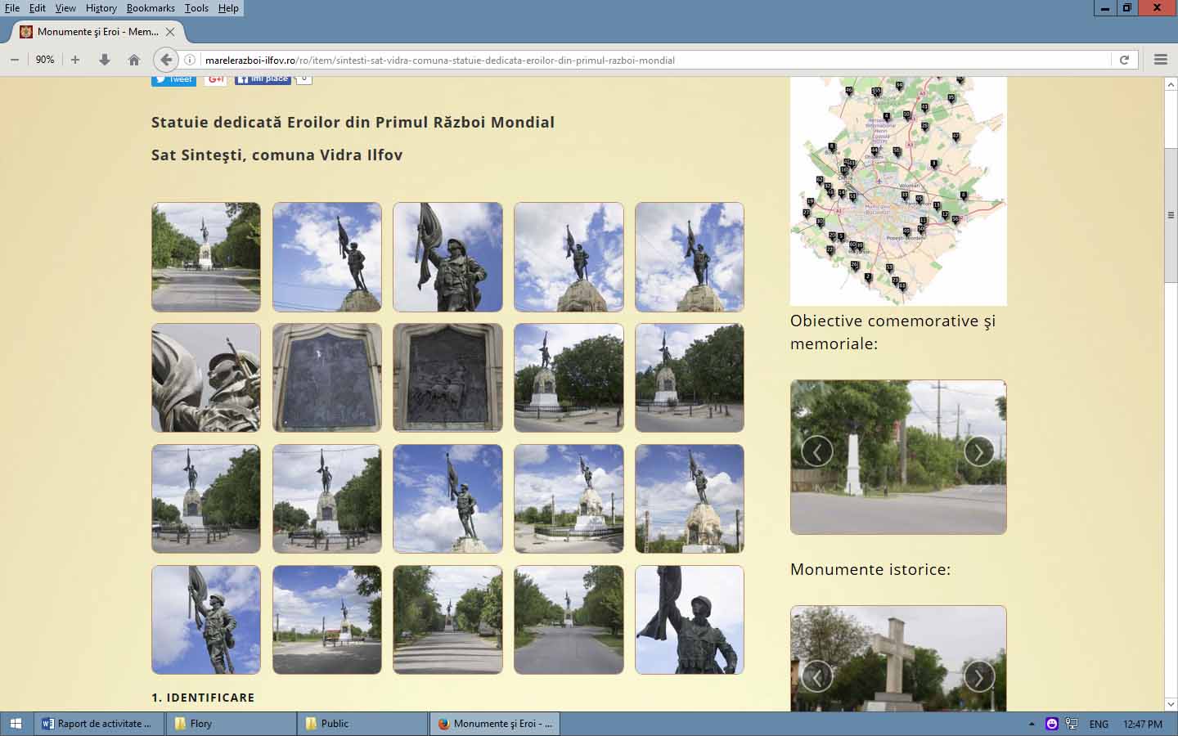Open the View menu

click(x=65, y=8)
